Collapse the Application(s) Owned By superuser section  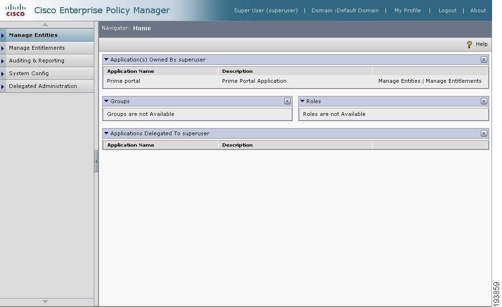point(106,60)
